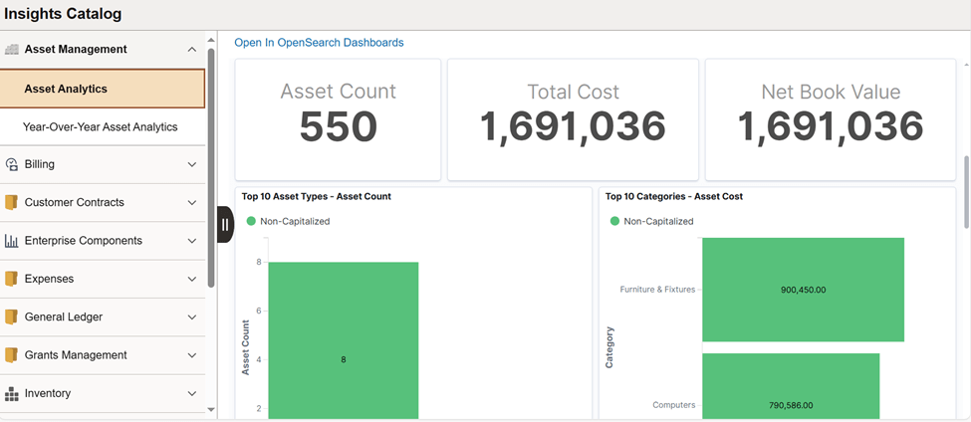Click the Enterprise Components chart icon
This screenshot has width=971, height=422.
11,241
